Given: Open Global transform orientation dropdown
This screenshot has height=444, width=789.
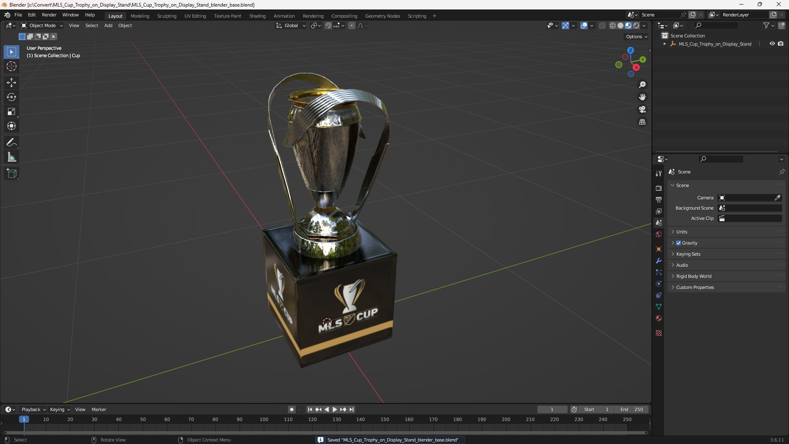Looking at the screenshot, I should [291, 25].
